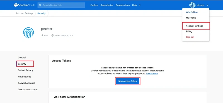Screen dimensions: 223x103
Task: Open Billing from the user menu
Action: (x=189, y=32)
